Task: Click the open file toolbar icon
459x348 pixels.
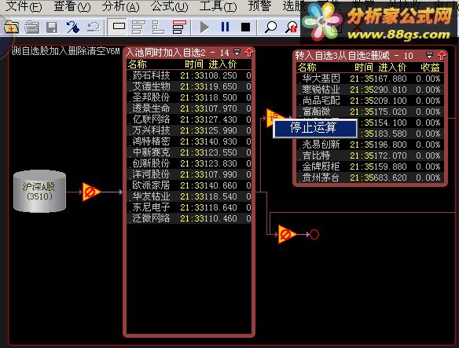Action: tap(31, 27)
